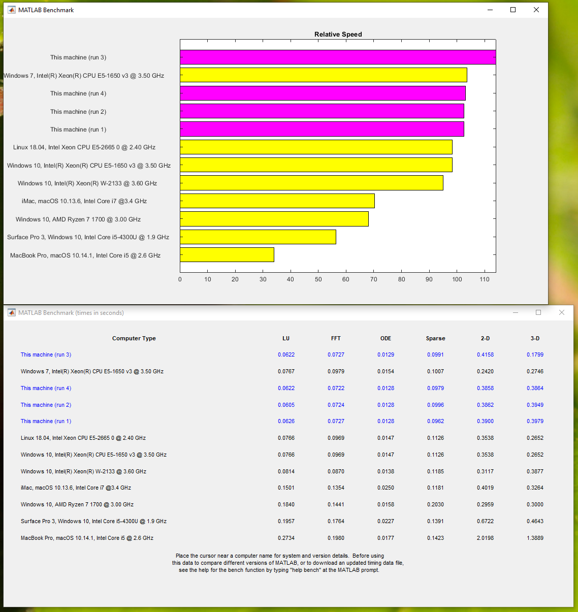This screenshot has height=612, width=578.
Task: Click the magenta bar for This machine (run 2)
Action: click(322, 111)
